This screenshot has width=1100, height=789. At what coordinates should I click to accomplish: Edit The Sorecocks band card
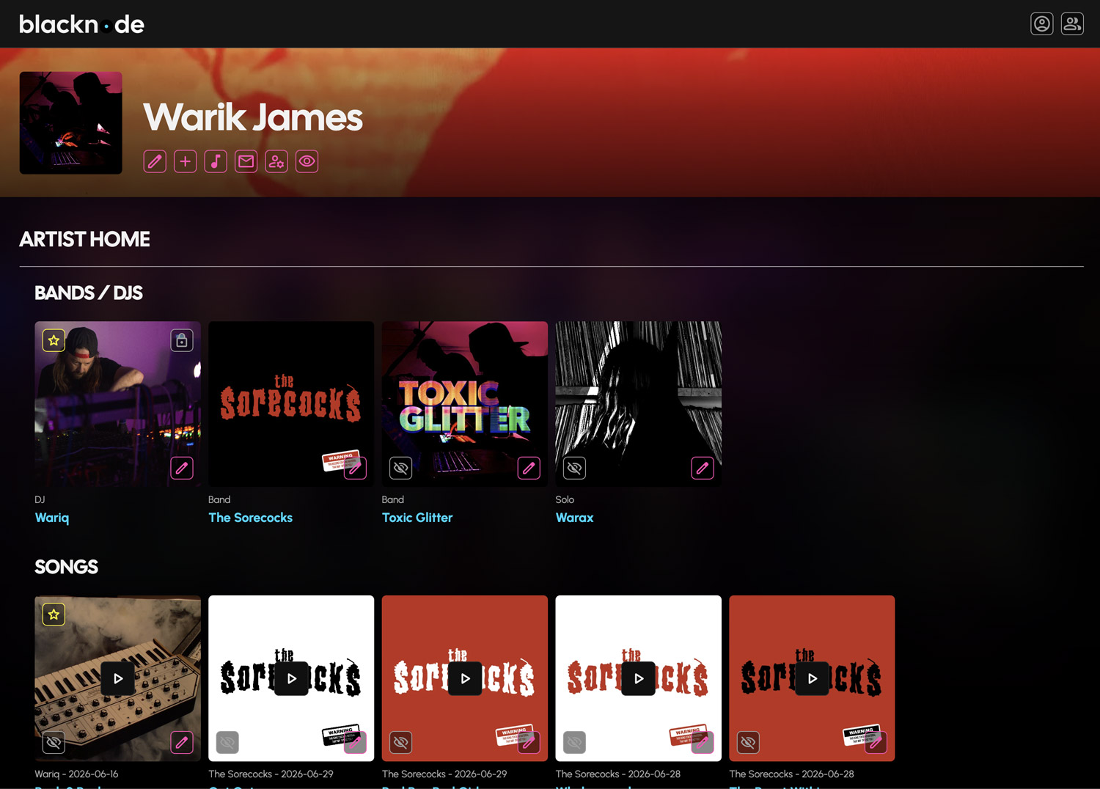(x=356, y=468)
